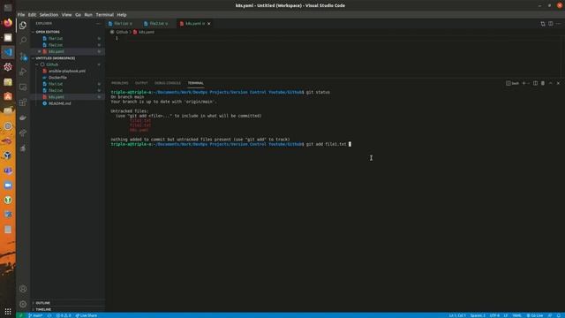Image resolution: width=565 pixels, height=318 pixels.
Task: Maximize the terminal panel size
Action: (551, 83)
